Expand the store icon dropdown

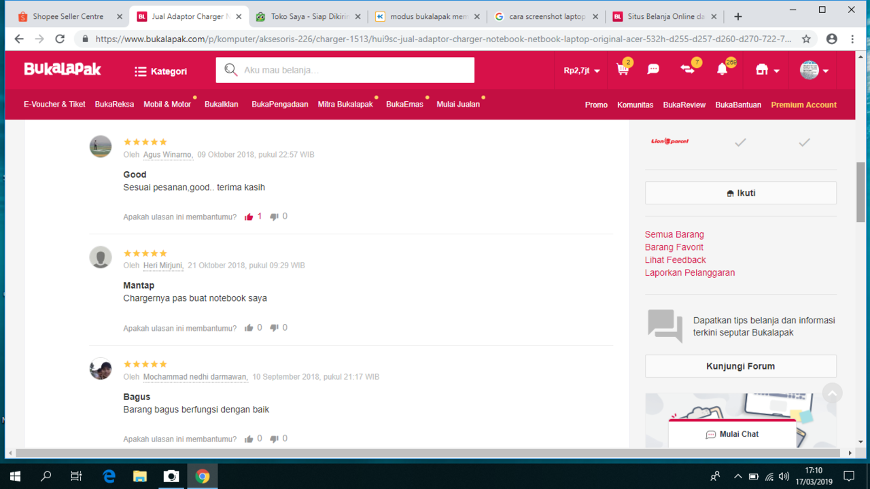tap(767, 70)
